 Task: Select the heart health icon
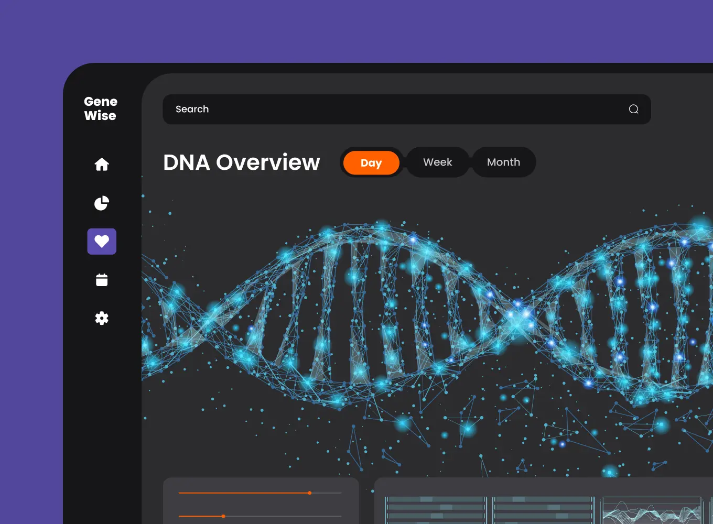click(x=102, y=242)
